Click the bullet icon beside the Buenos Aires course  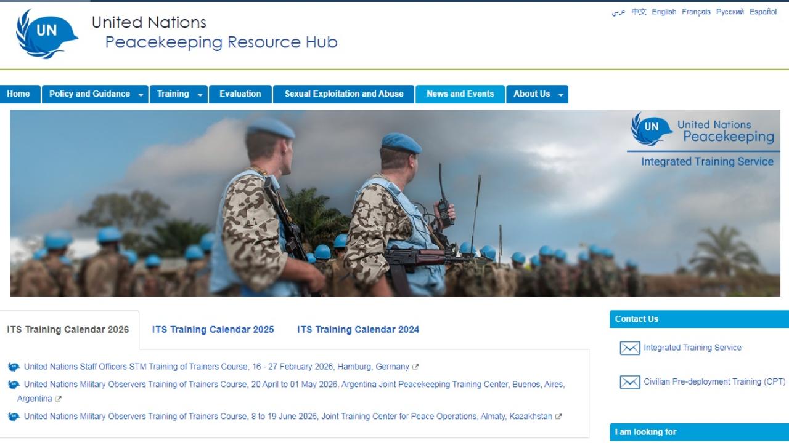point(14,385)
